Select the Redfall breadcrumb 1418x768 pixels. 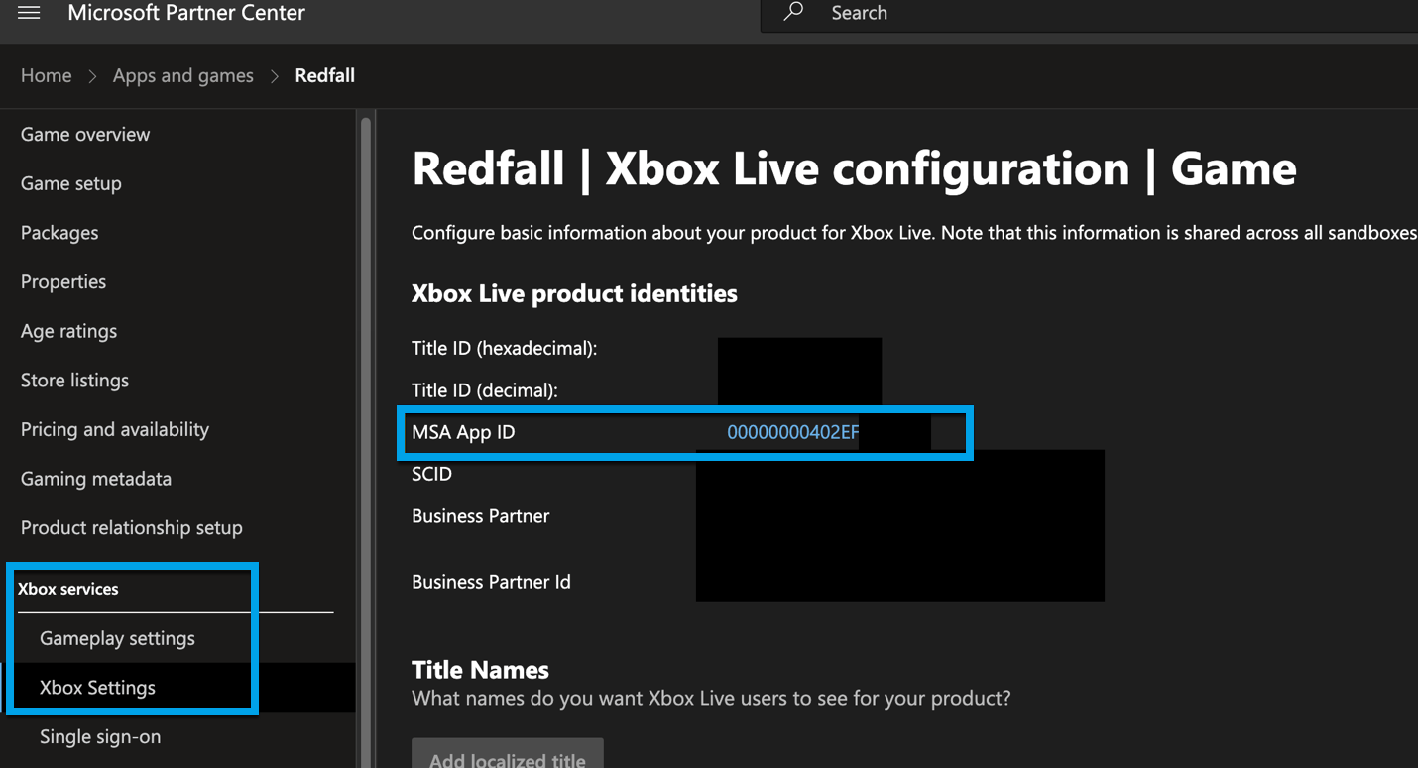point(325,76)
